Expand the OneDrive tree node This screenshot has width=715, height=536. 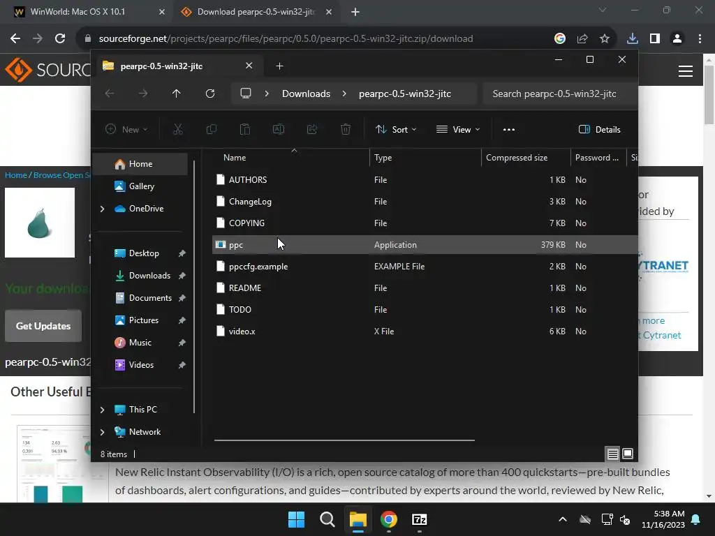[x=102, y=209]
